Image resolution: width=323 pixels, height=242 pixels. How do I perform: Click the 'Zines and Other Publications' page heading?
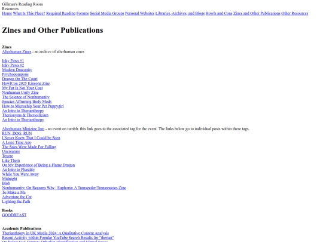[53, 30]
